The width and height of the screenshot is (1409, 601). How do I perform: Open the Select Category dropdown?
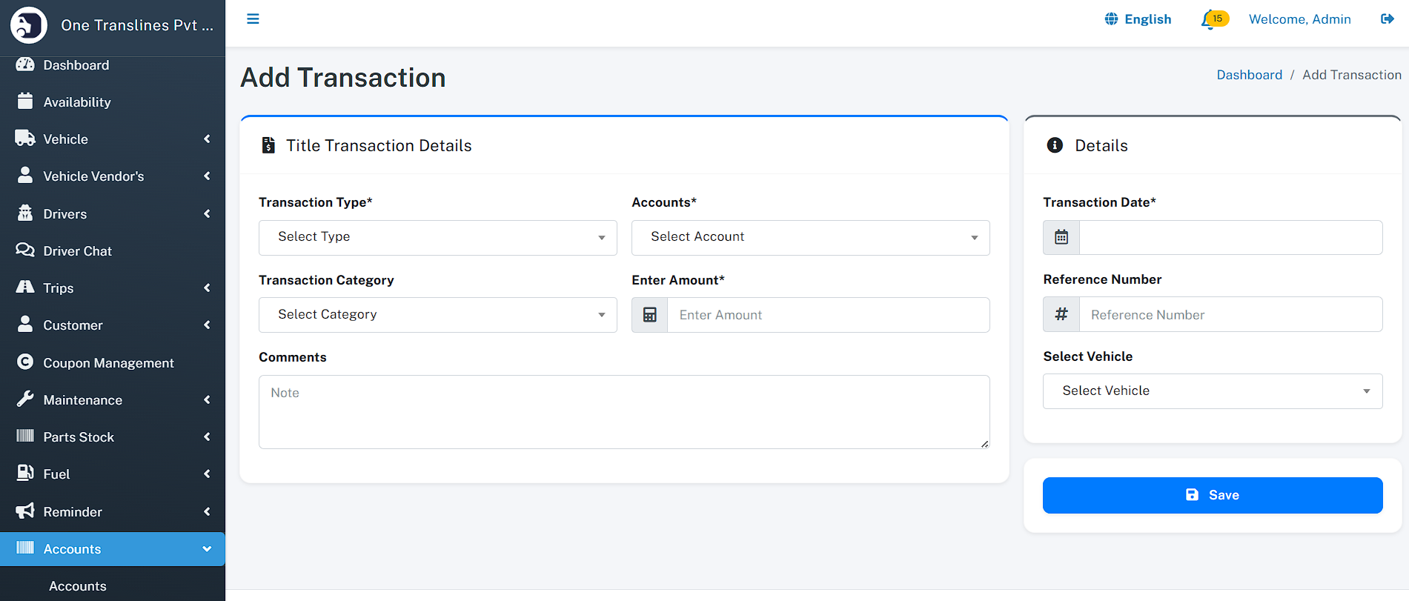[437, 315]
